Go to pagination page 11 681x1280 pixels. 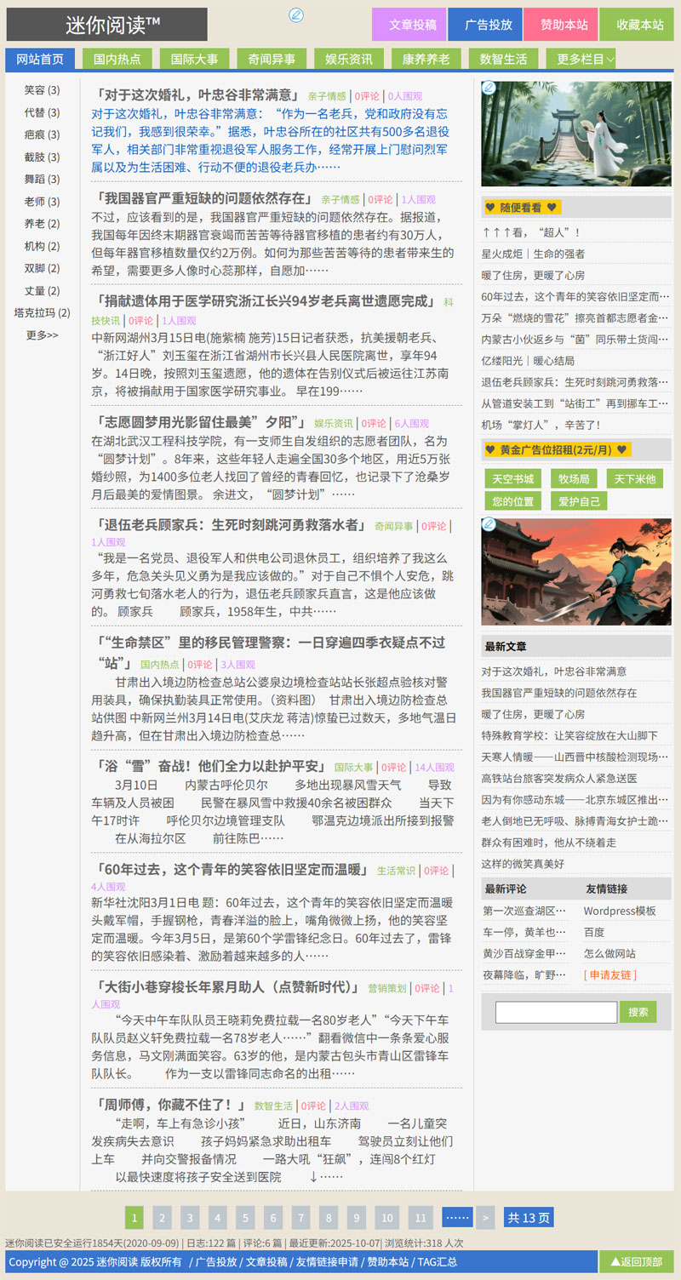(420, 1217)
